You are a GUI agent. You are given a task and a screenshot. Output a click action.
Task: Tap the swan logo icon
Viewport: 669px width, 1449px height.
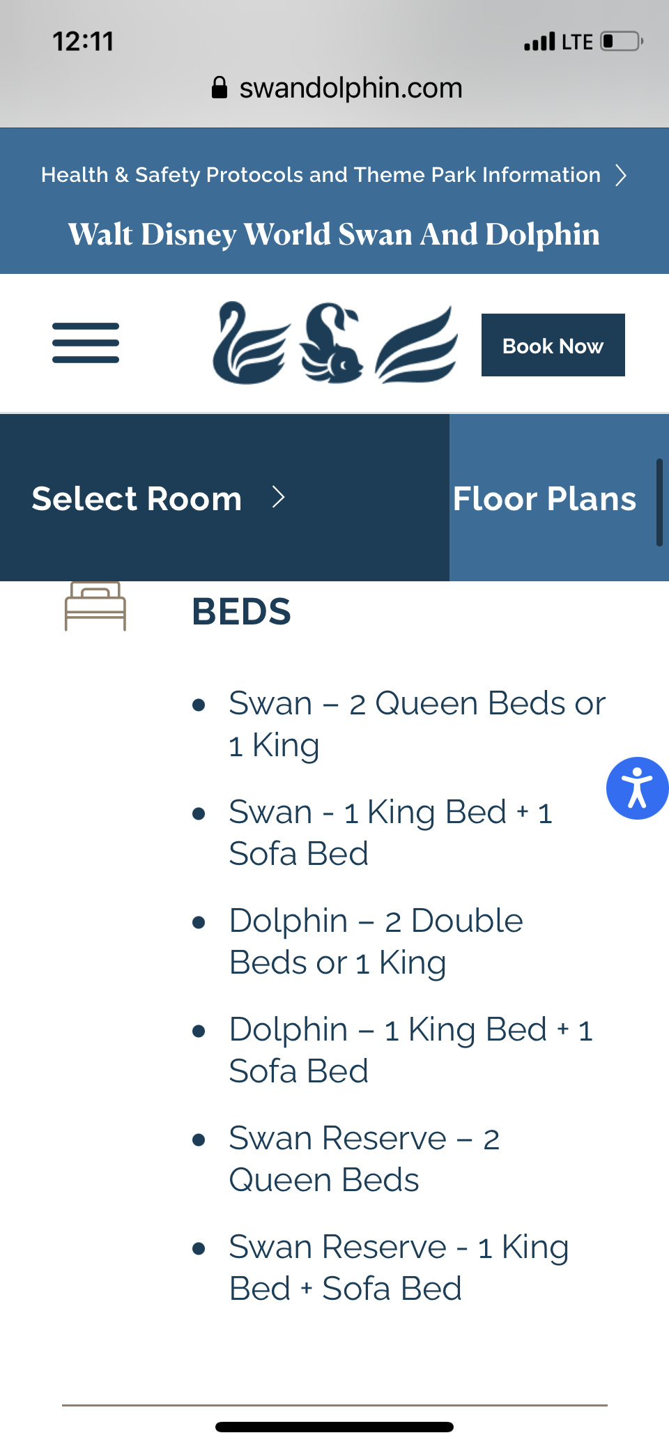coord(249,343)
